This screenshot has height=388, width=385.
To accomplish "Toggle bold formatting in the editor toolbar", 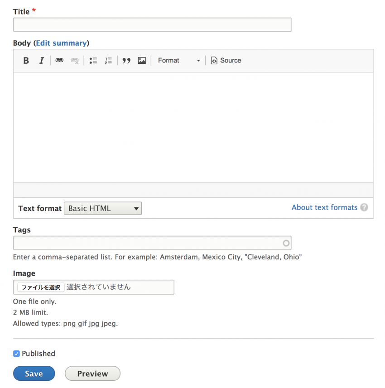I will (x=26, y=61).
